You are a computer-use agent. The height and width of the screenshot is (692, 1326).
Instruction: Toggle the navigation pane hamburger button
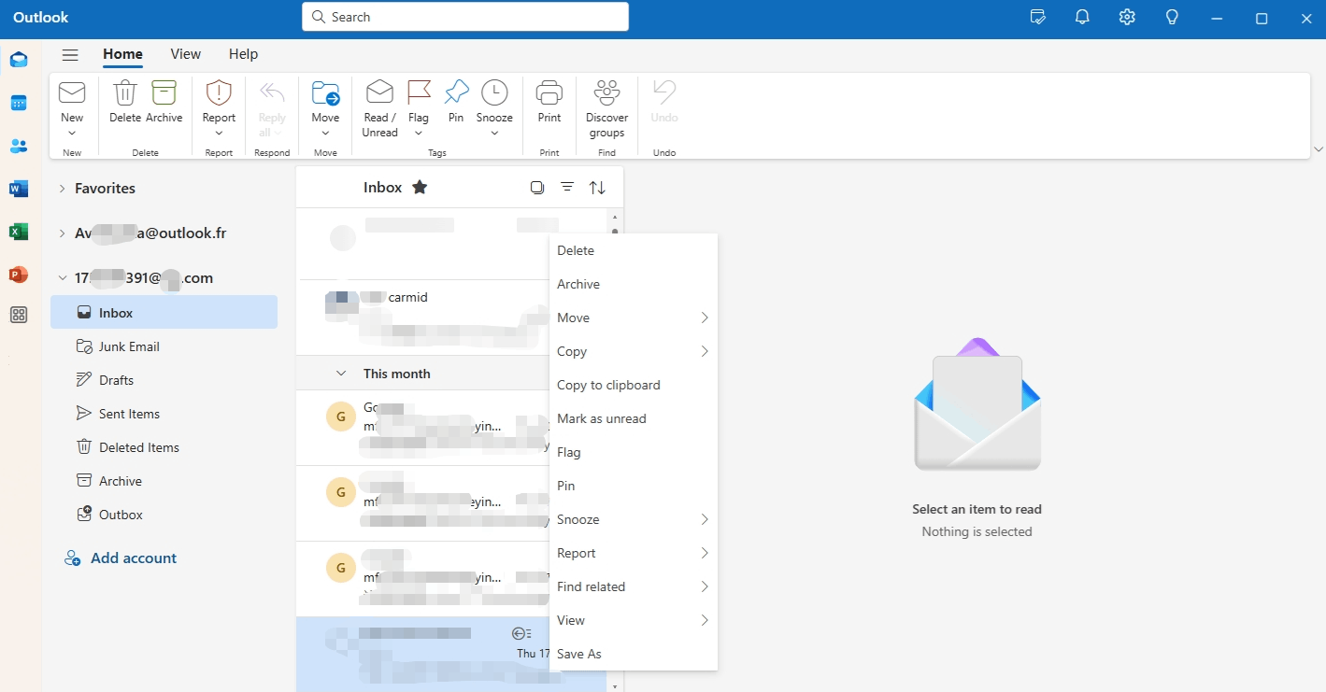[70, 55]
